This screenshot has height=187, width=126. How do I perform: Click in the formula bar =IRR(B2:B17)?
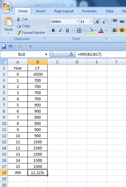tap(101, 54)
